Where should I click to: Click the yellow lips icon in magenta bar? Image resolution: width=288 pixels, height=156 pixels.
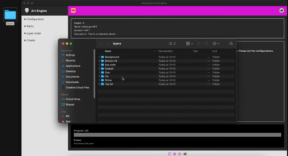[x=73, y=11]
